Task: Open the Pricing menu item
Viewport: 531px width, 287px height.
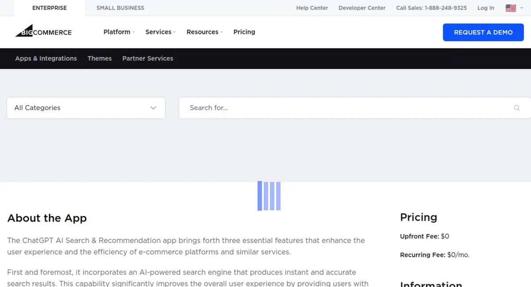Action: [244, 32]
